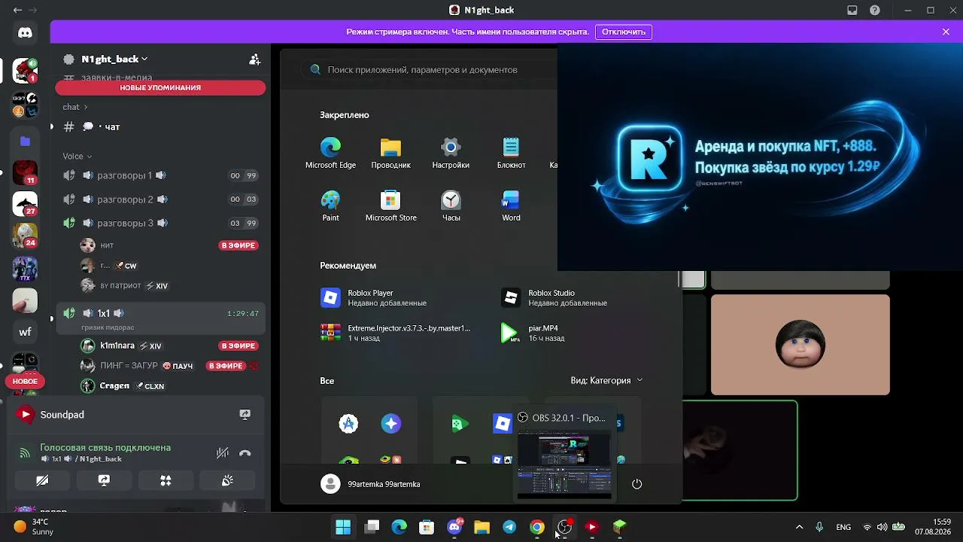Turn on camera in voice panel
Image resolution: width=963 pixels, height=542 pixels.
[42, 480]
